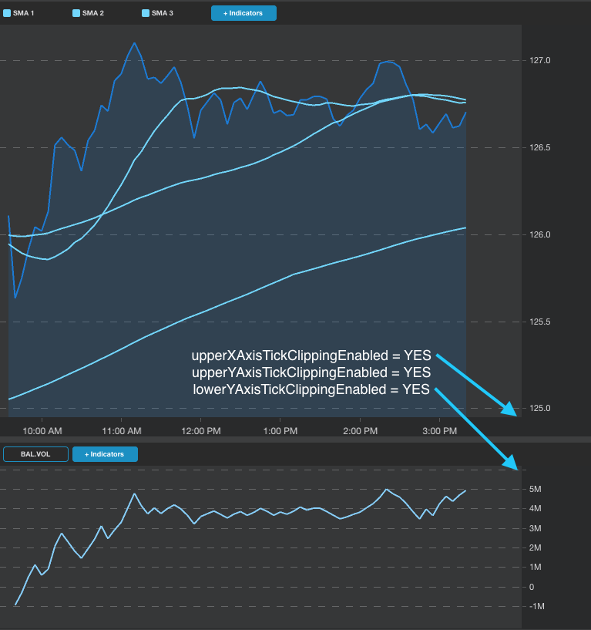Click the 10:00 AM time label
Viewport: 591px width, 630px height.
(x=42, y=431)
